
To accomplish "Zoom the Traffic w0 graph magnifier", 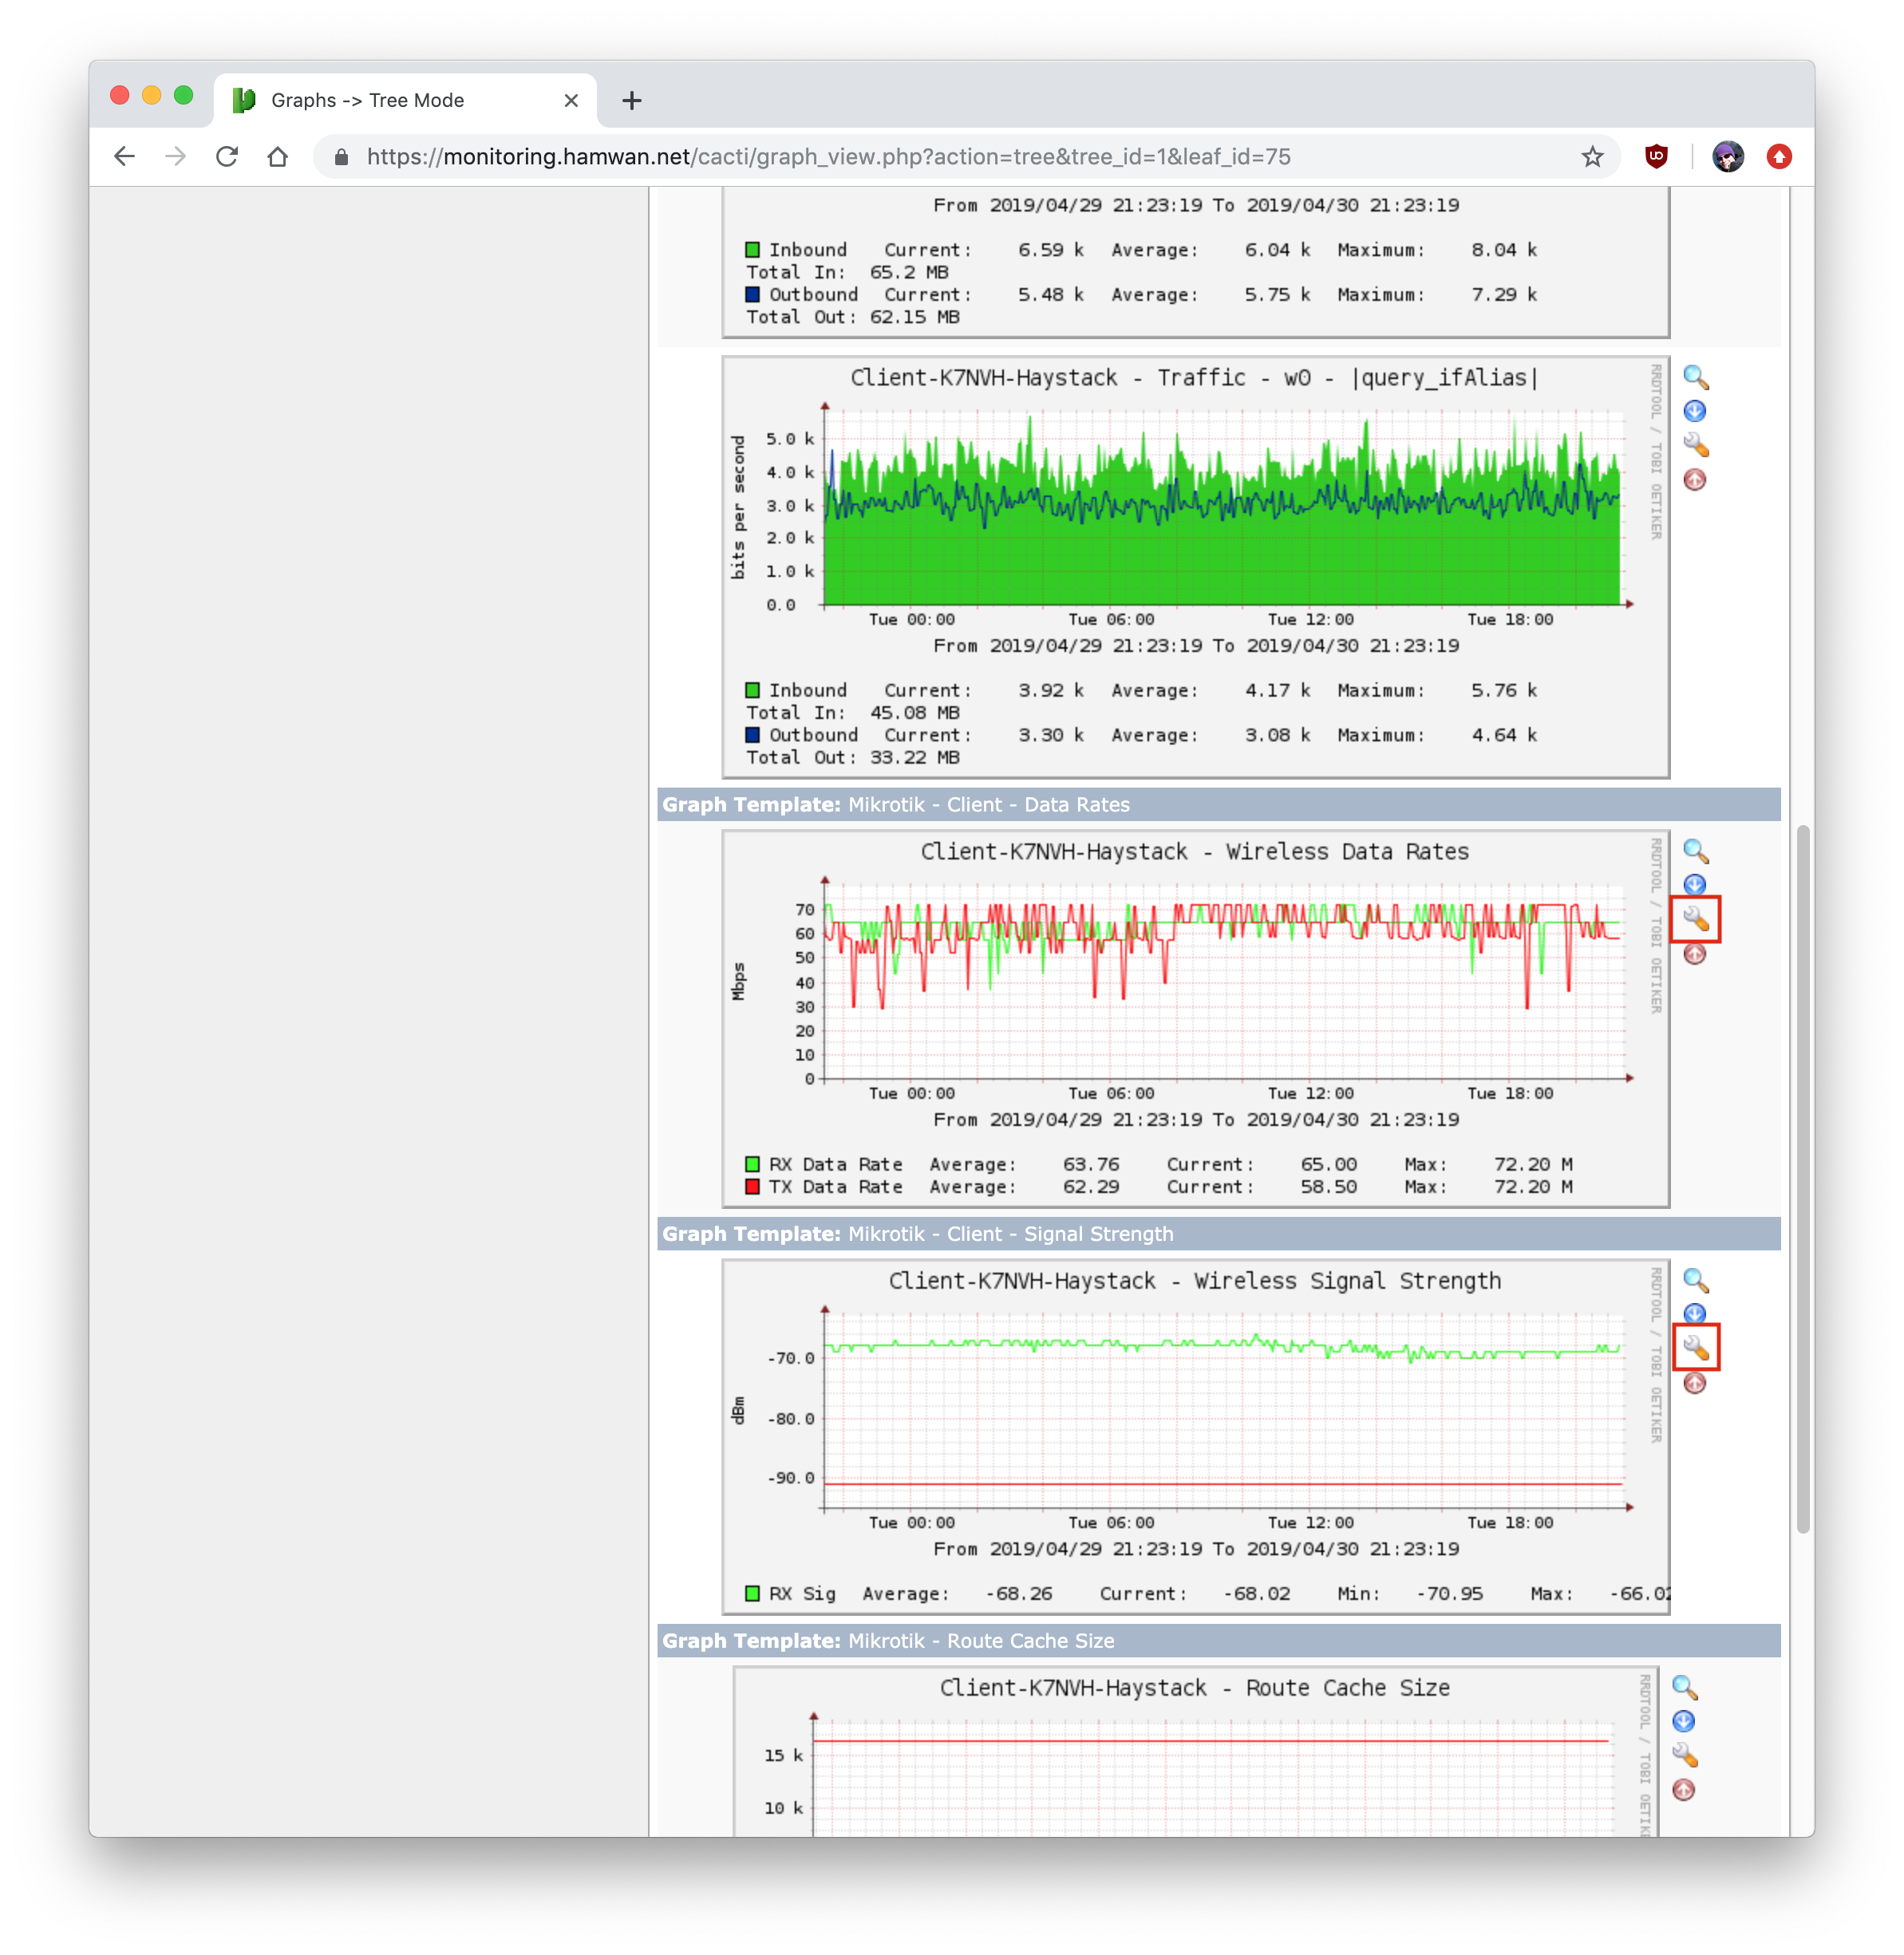I will coord(1695,377).
